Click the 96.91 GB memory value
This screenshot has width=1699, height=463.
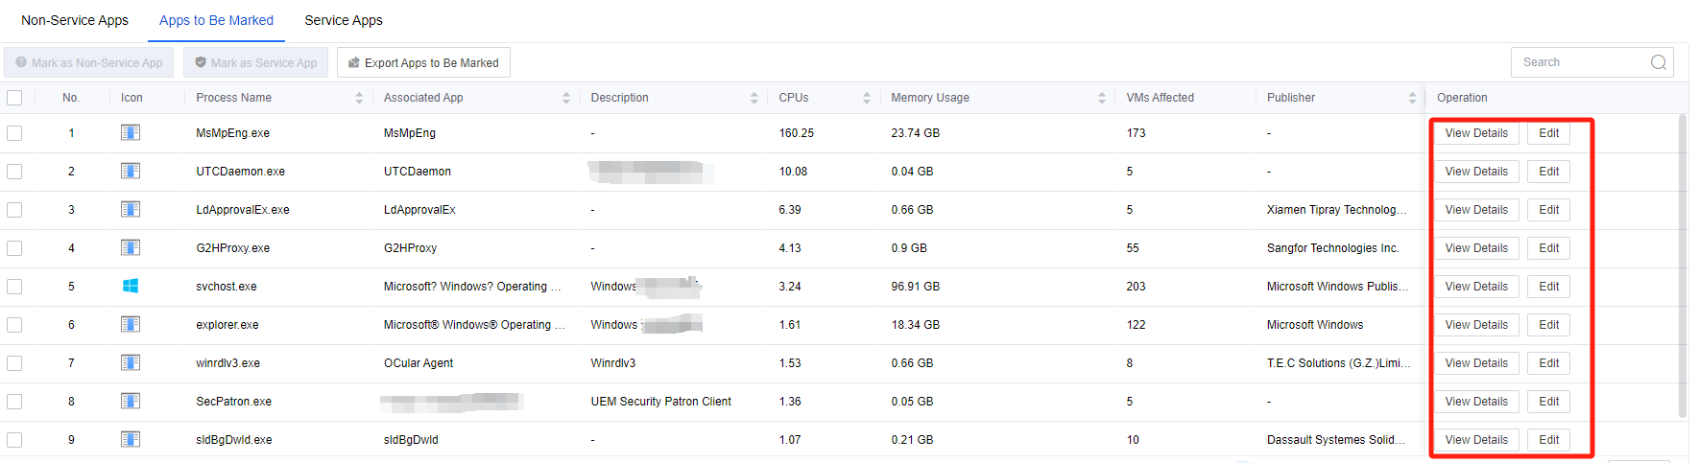coord(915,287)
